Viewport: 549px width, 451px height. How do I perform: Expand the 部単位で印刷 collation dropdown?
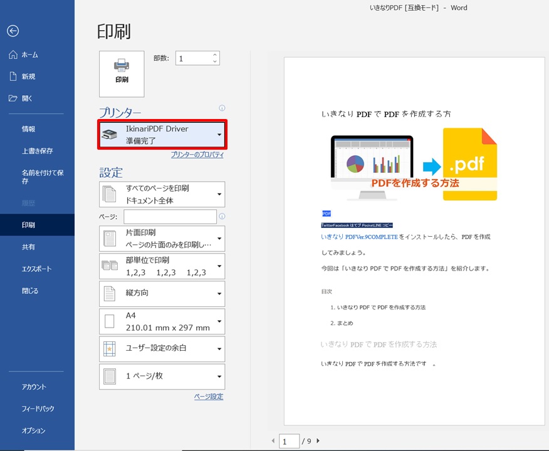162,266
